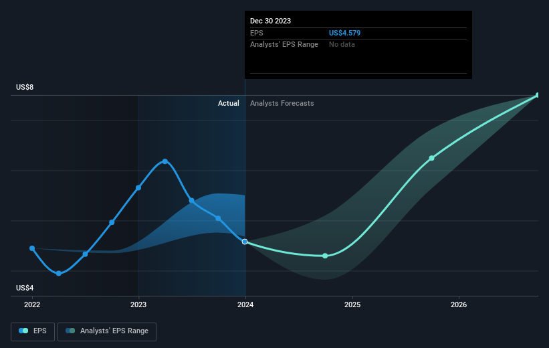549x348 pixels.
Task: Select the first EPS data point at 2022
Action: click(32, 248)
